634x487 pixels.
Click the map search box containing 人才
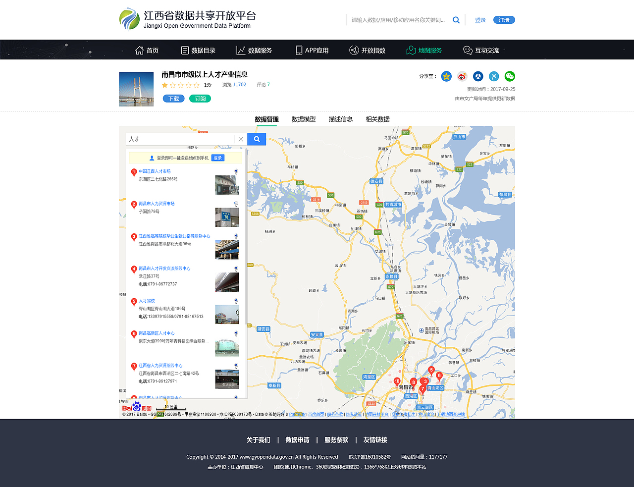point(180,139)
